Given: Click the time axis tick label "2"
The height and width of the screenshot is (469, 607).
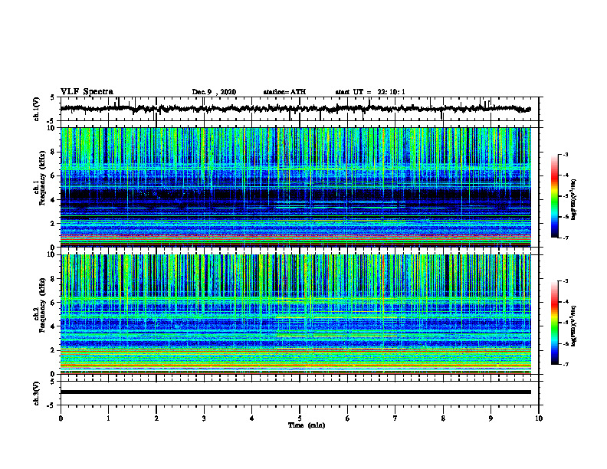Looking at the screenshot, I should point(156,418).
